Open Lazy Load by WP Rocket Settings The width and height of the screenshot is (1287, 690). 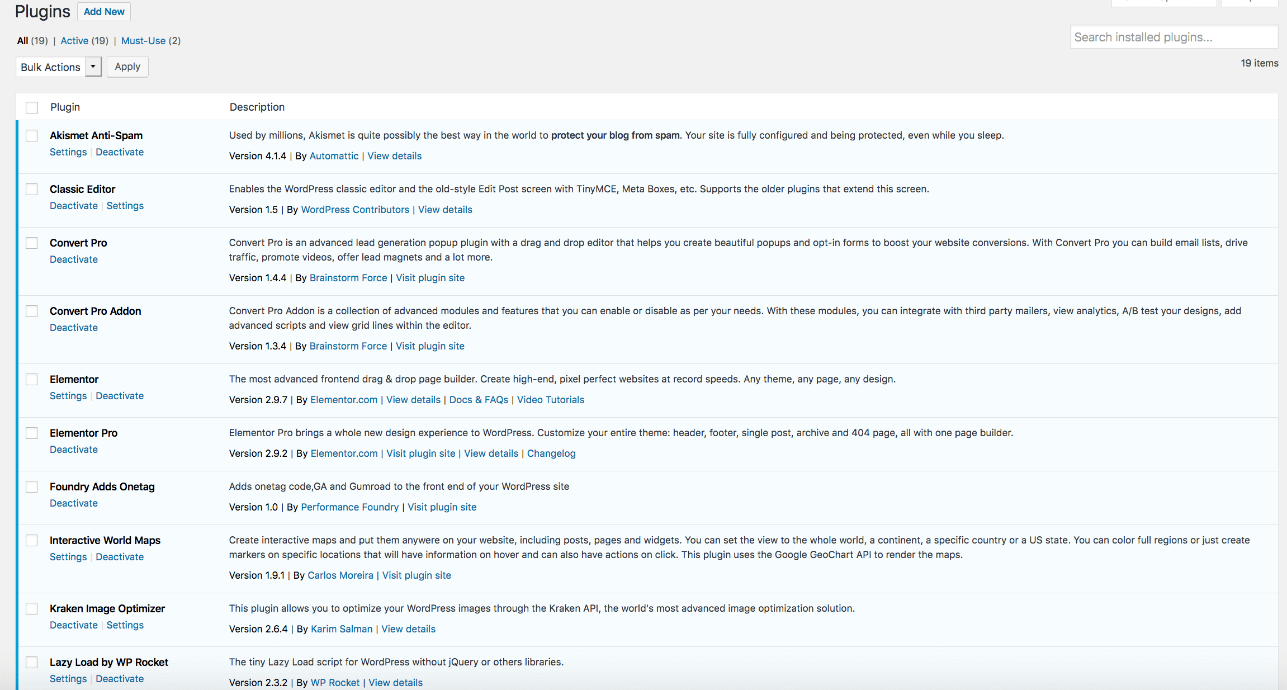click(68, 679)
